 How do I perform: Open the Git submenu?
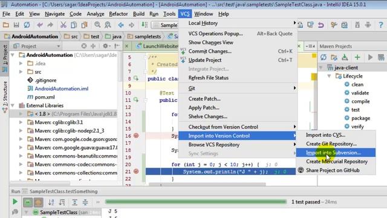[x=238, y=88]
